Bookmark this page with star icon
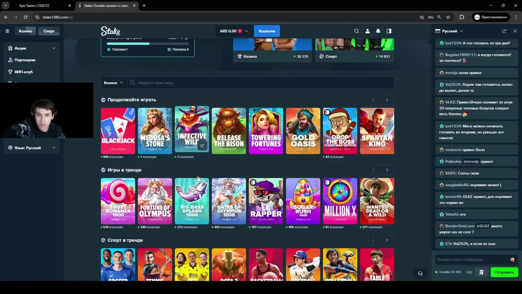The height and width of the screenshot is (294, 522). pos(448,17)
